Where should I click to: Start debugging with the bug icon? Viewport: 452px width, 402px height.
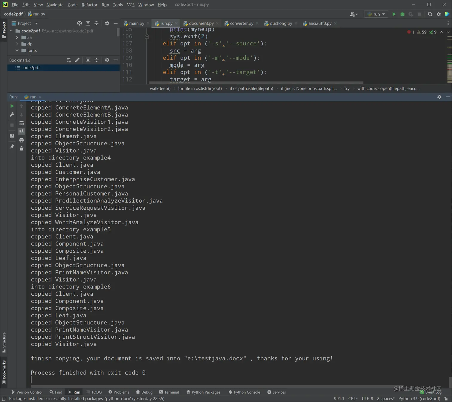402,14
